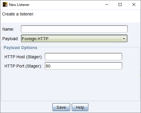Save the new listener
Viewport: 141px width, 113px height.
coord(61,107)
